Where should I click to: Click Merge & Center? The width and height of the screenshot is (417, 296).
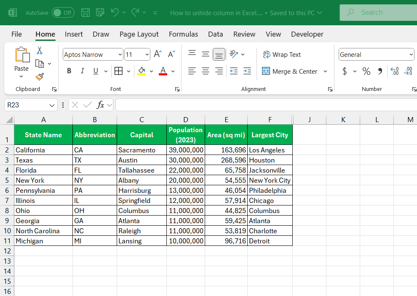[290, 71]
